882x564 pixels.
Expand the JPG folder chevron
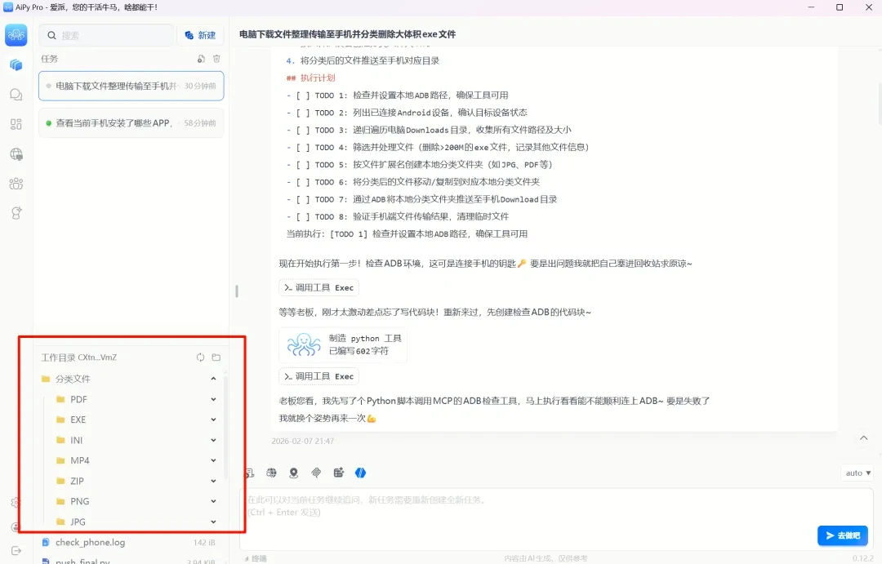[x=213, y=522]
